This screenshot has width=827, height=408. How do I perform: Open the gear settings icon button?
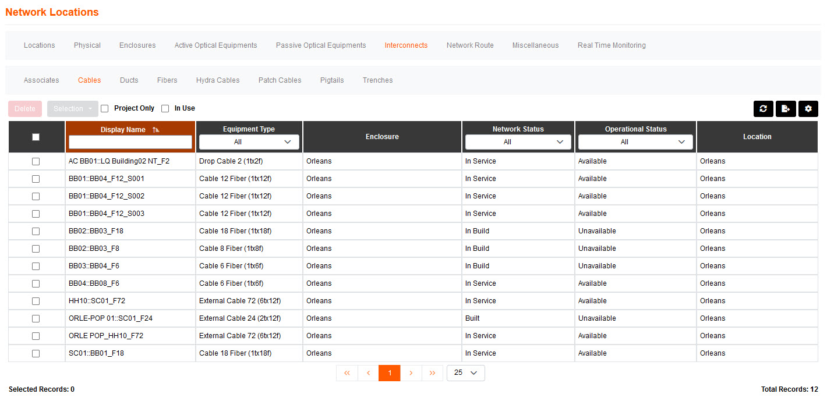click(808, 109)
